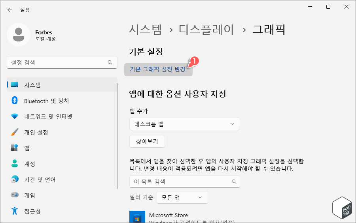This screenshot has height=223, width=356.
Task: Click the 설정 검색 input field
Action: pos(62,62)
